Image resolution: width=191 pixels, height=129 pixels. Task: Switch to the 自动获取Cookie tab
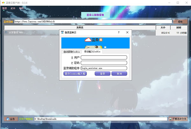click(x=71, y=51)
